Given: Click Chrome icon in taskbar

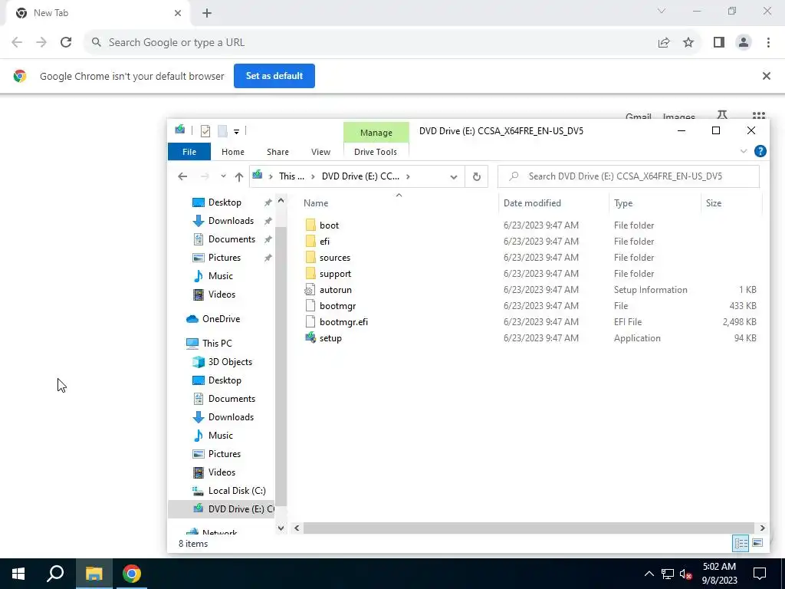Looking at the screenshot, I should click(131, 574).
